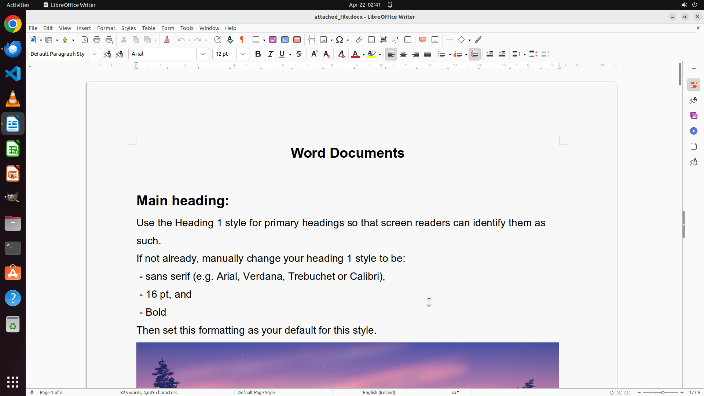Expand the paragraph style dropdown
704x396 pixels.
tap(95, 54)
